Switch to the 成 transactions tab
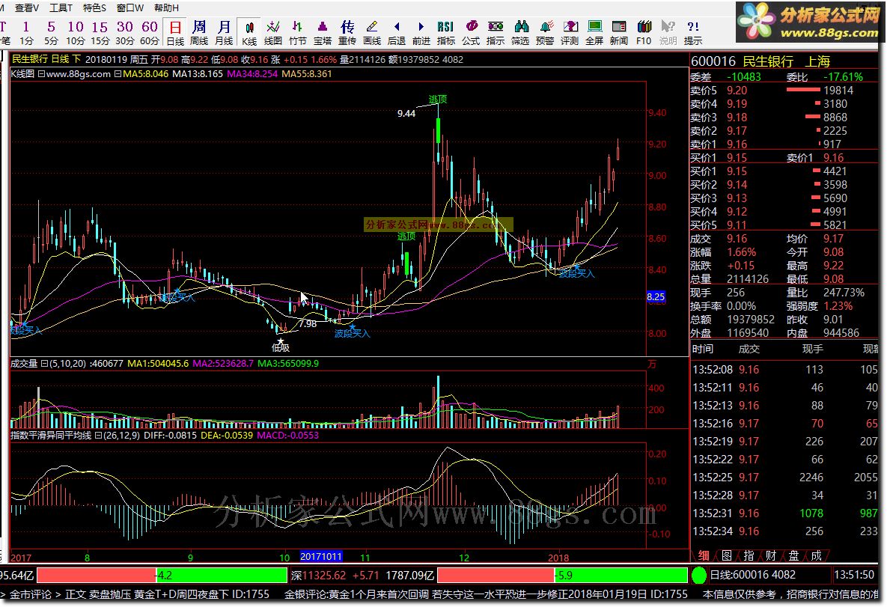This screenshot has width=887, height=607. point(817,555)
